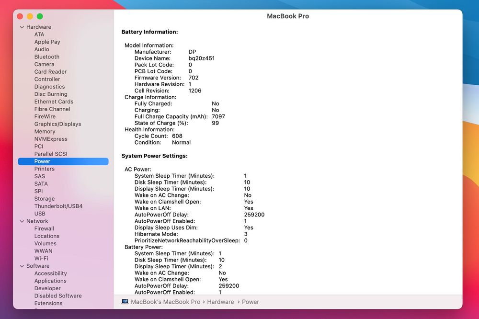Click the Network category label
The width and height of the screenshot is (479, 319).
pyautogui.click(x=37, y=221)
